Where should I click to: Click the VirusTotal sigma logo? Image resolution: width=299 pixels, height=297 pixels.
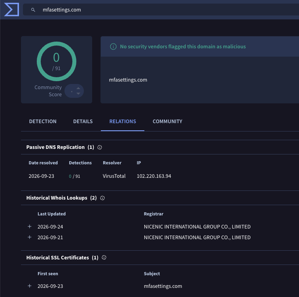click(x=11, y=10)
